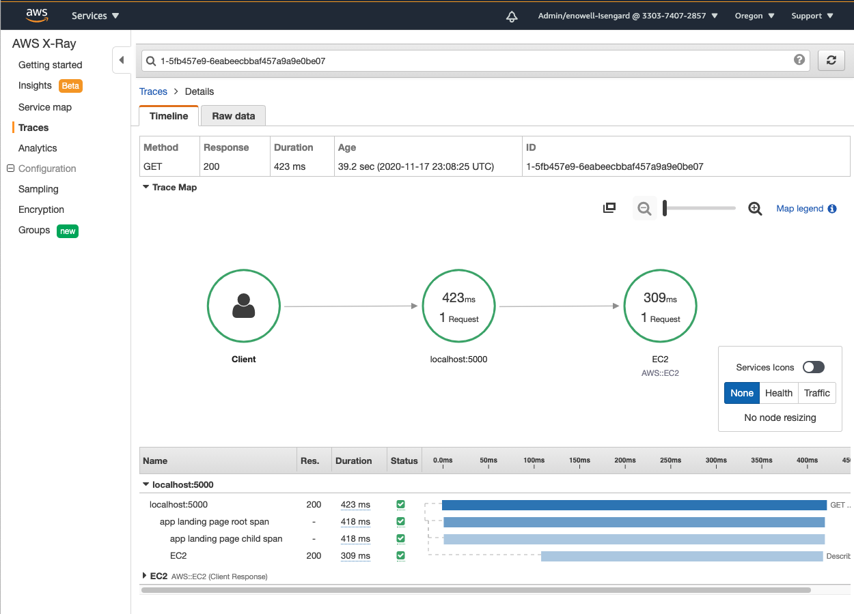Click the AWS X-Ray sidebar title

coord(44,44)
